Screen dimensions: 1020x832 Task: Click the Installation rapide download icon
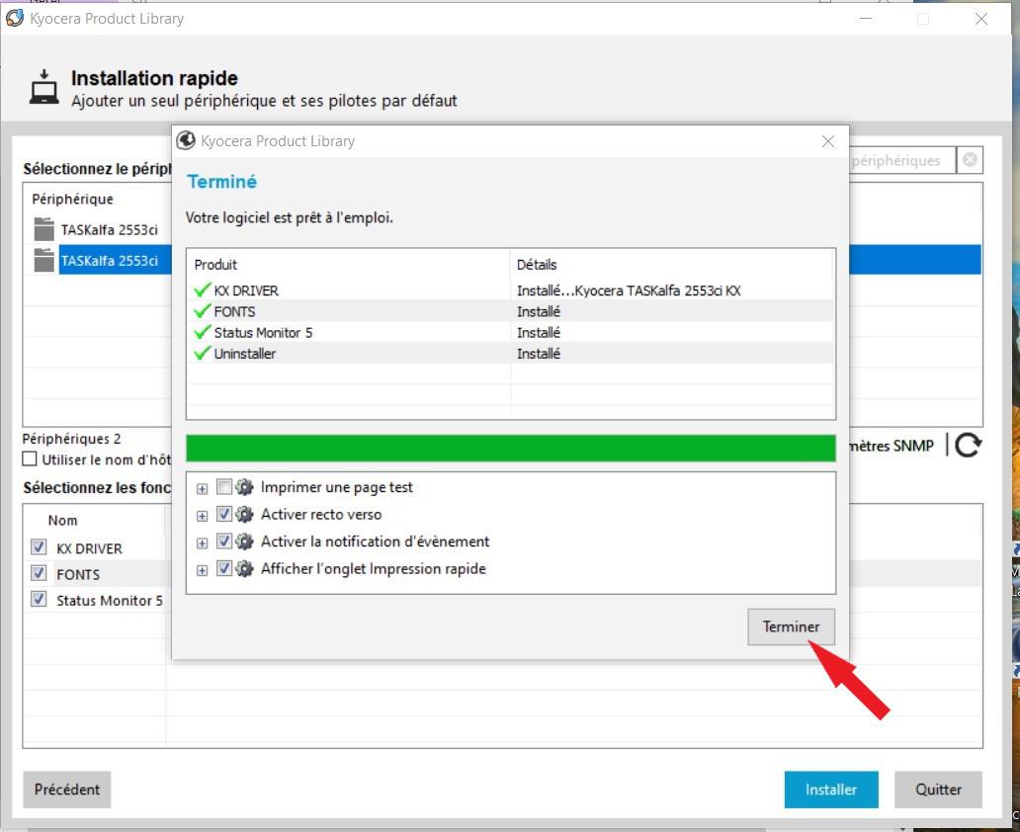pos(43,87)
